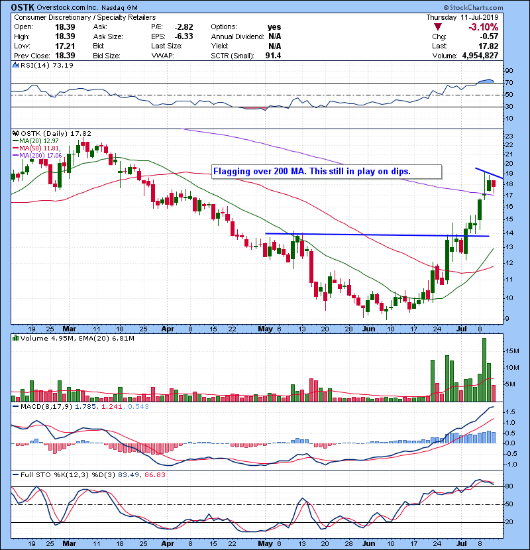
Task: Click the Last price 17.82 value
Action: tap(488, 46)
